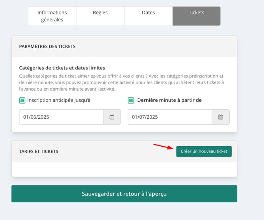The height and width of the screenshot is (220, 264).
Task: Open calendar picker for last-minute date
Action: (x=221, y=117)
